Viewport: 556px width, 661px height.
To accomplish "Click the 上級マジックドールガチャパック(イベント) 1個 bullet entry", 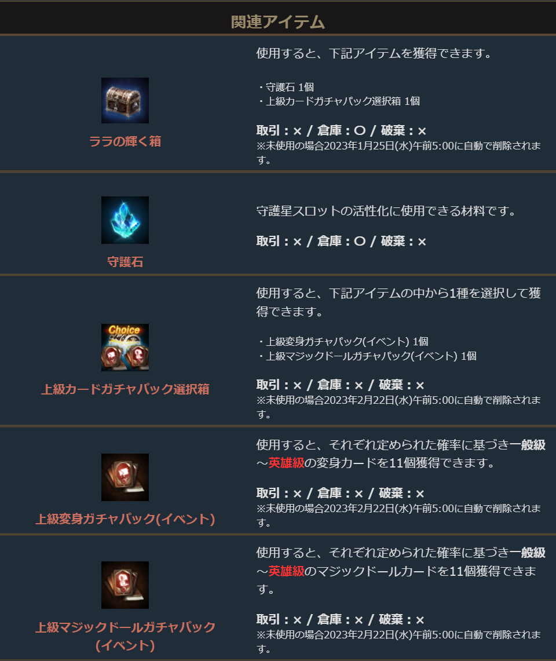I will pyautogui.click(x=367, y=356).
